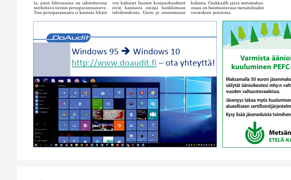The width and height of the screenshot is (291, 180).
Task: Click the "ETELÄ-KA" green text under Metsän
Action: (280, 140)
